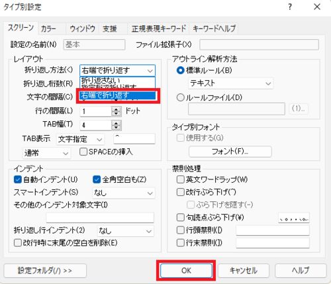This screenshot has height=284, width=331.
Task: Enable 改行ぶら下げ checkbox
Action: pos(207,192)
